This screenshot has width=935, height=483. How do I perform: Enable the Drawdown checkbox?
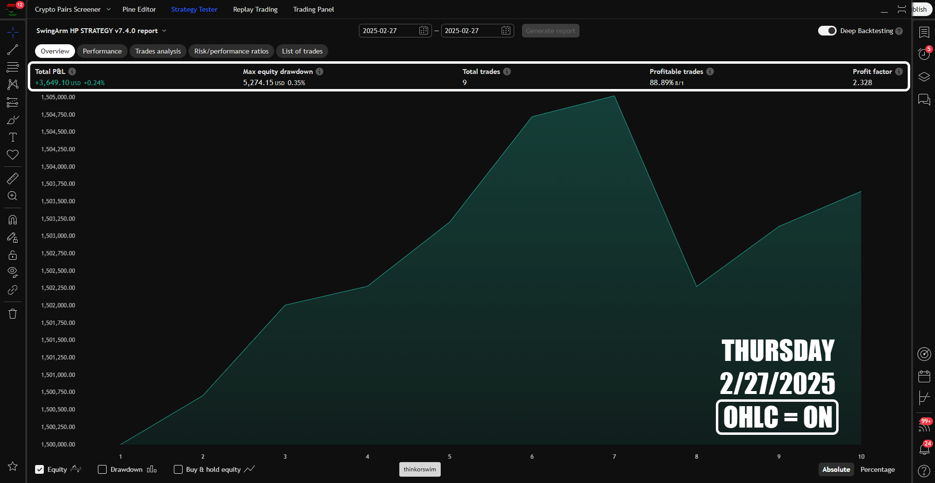102,469
